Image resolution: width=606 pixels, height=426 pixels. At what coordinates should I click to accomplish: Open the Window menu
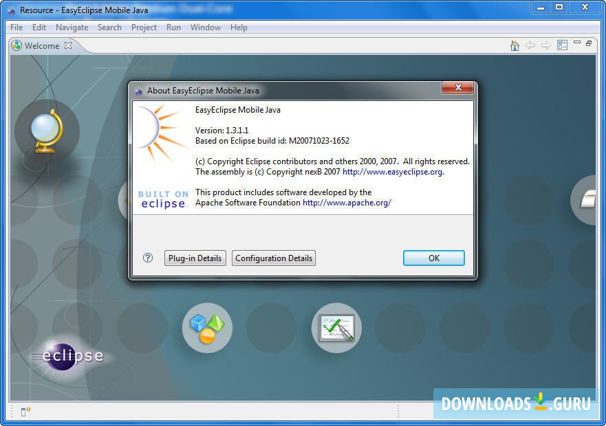(206, 27)
